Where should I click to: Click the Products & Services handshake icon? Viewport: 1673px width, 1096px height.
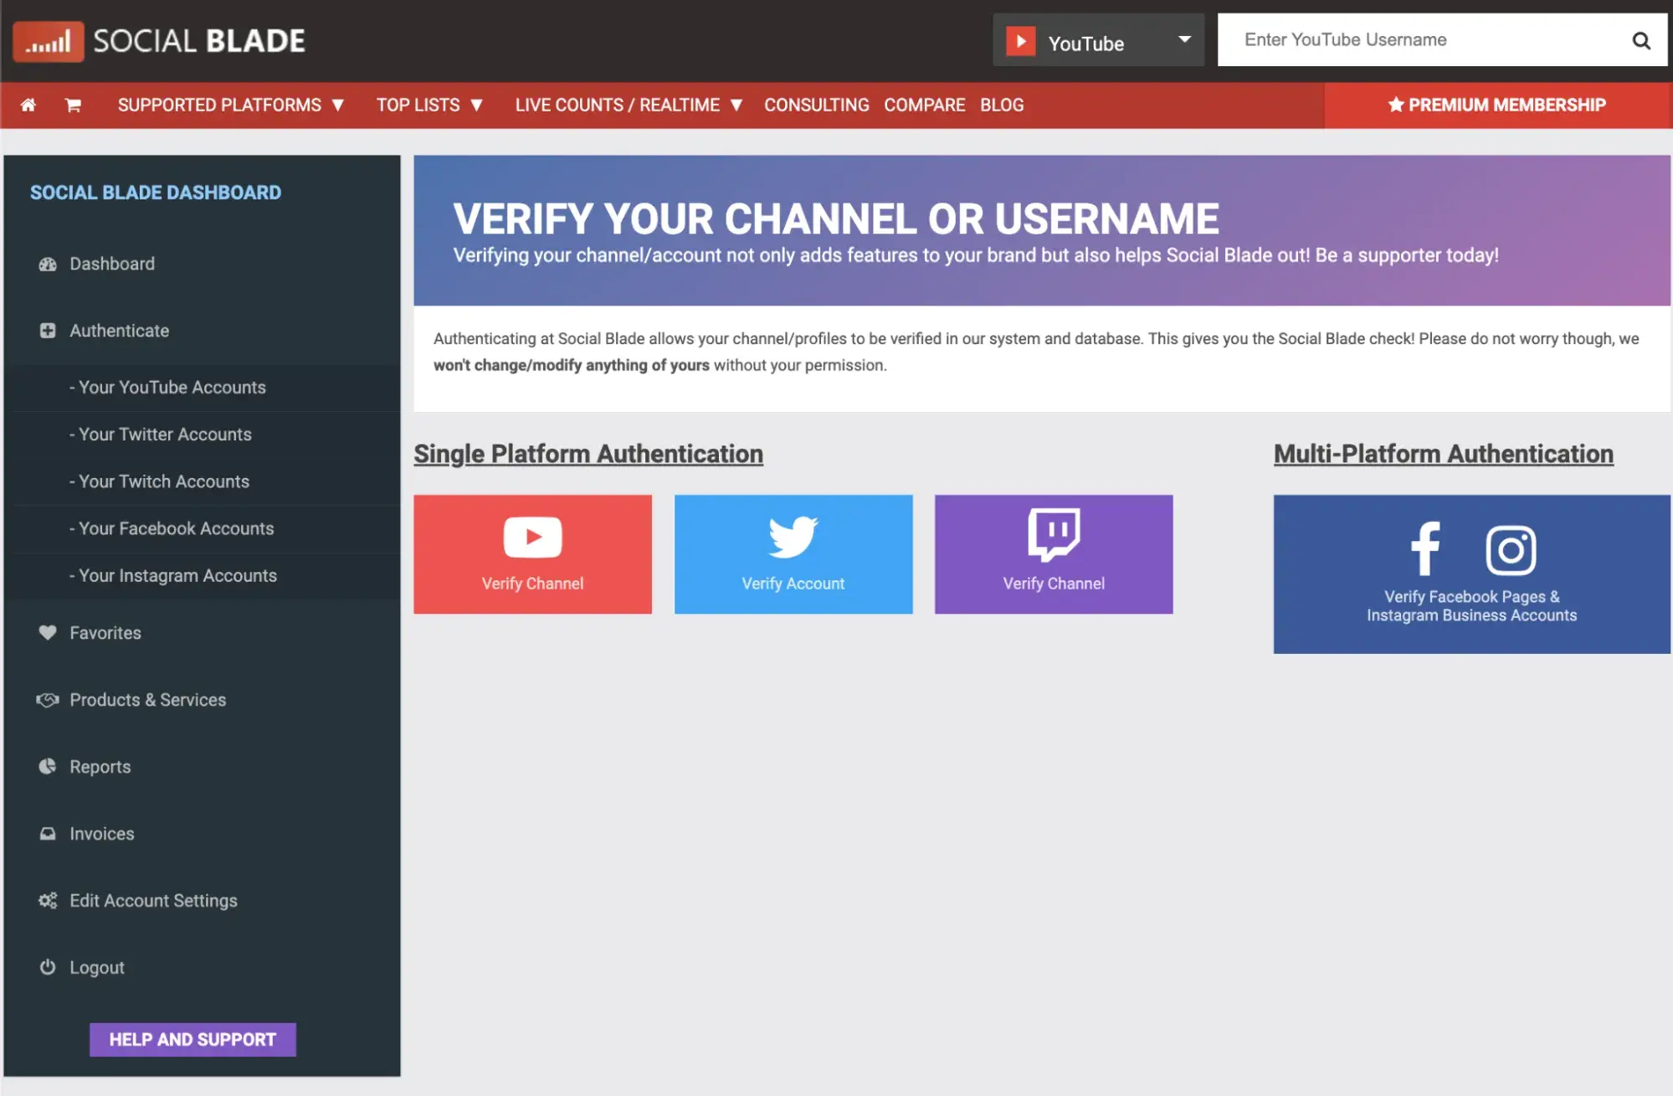(48, 699)
